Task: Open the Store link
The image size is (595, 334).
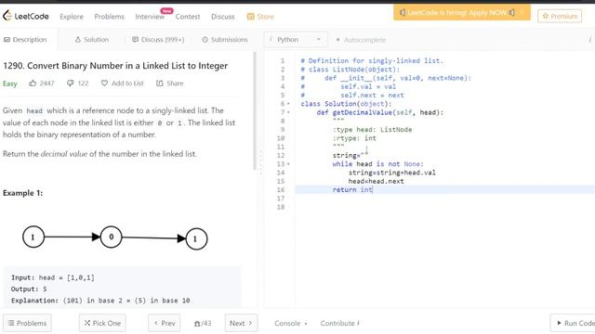Action: click(x=260, y=17)
